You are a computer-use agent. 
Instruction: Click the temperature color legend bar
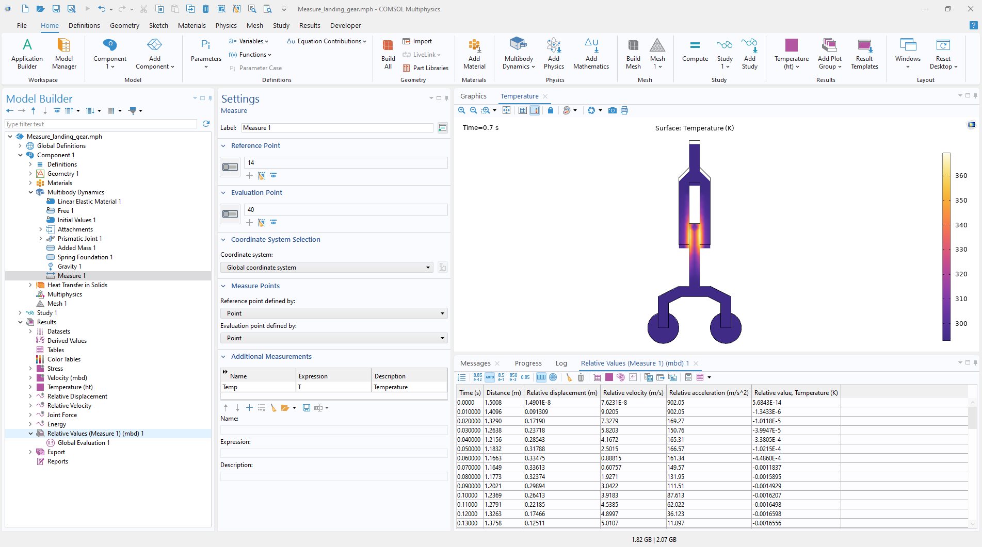coord(946,246)
